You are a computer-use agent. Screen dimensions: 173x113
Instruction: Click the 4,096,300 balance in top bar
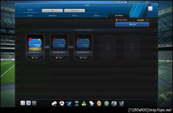click(x=120, y=2)
